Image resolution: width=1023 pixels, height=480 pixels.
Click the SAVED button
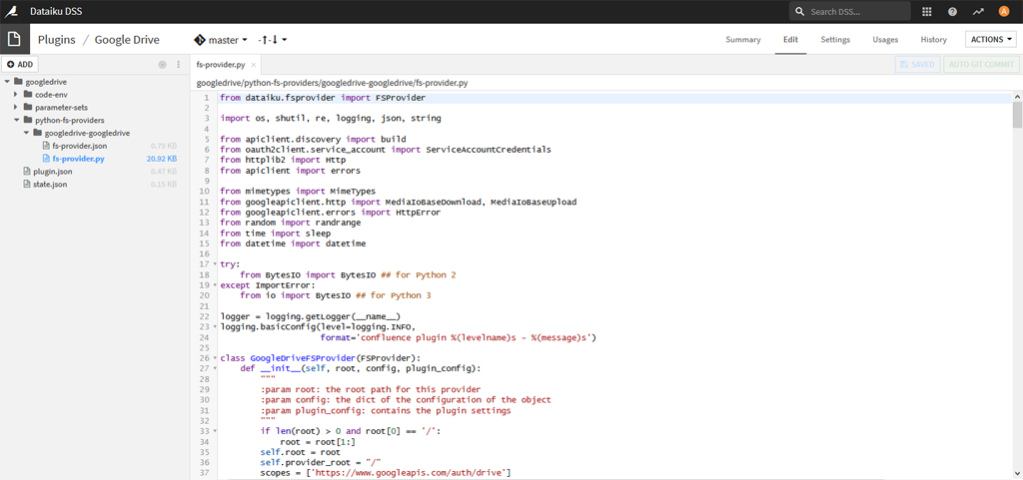point(918,65)
